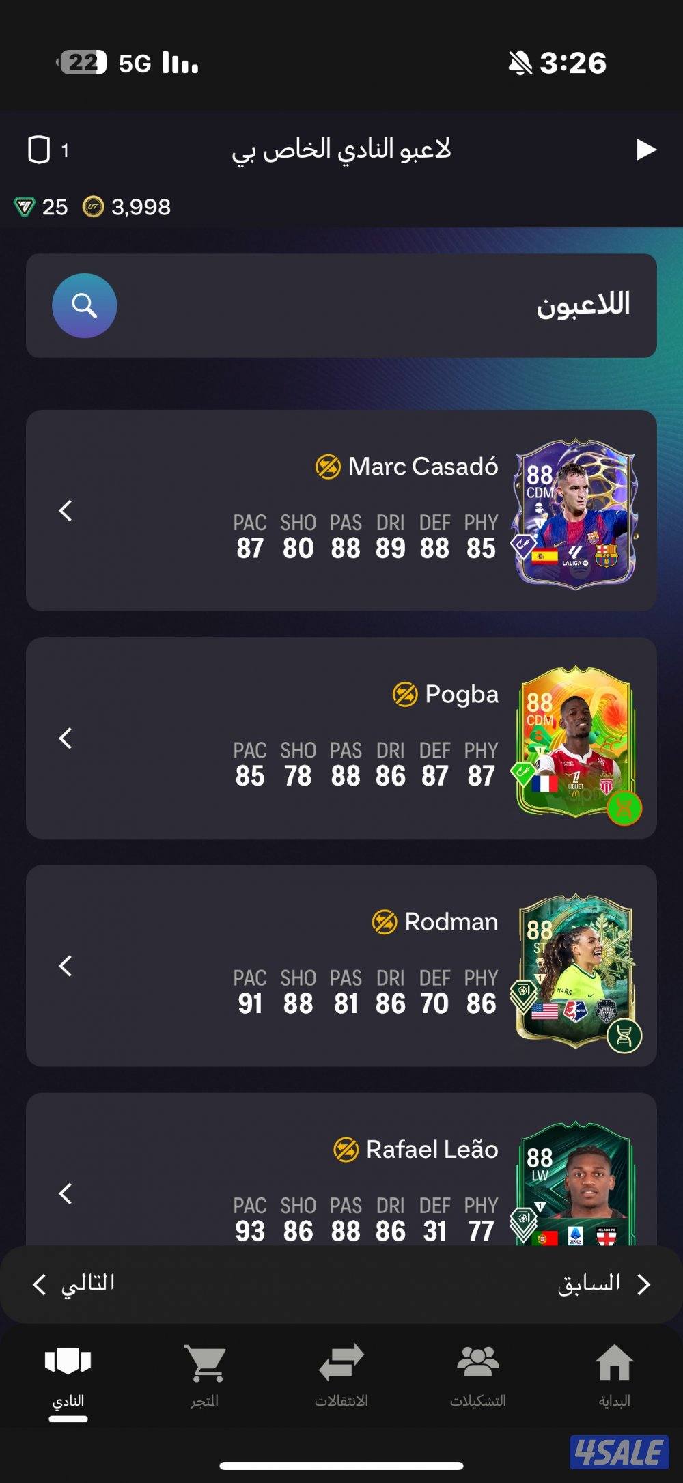The width and height of the screenshot is (683, 1483).
Task: Tap the evolution badge on Pogba card
Action: [x=624, y=809]
